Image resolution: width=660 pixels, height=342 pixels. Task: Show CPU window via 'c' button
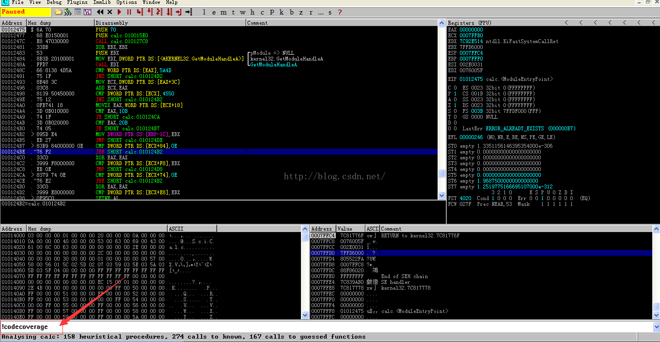(262, 12)
